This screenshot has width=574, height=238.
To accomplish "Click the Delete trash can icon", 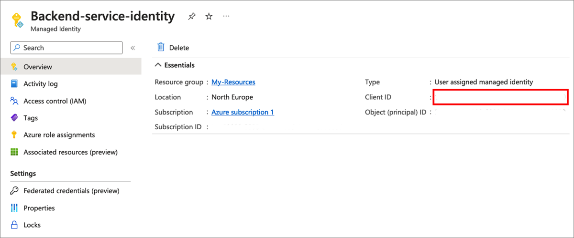I will click(161, 47).
